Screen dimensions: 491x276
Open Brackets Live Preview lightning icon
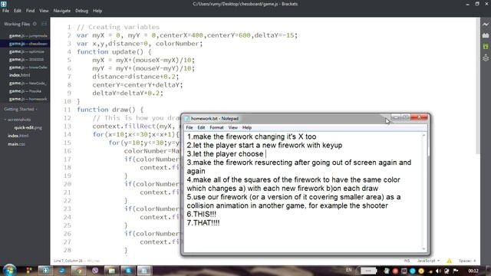coord(486,24)
